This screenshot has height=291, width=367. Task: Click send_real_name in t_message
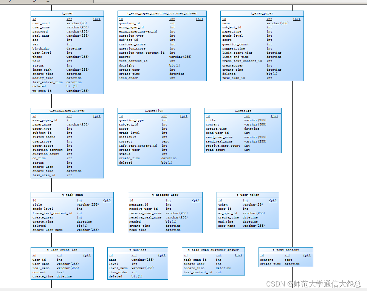219,141
